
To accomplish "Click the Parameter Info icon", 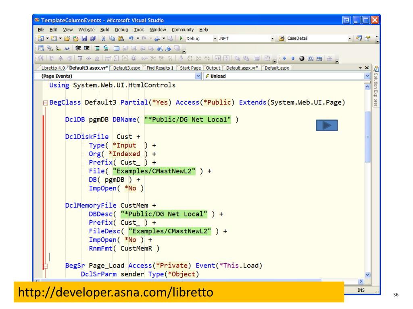I will [x=50, y=48].
